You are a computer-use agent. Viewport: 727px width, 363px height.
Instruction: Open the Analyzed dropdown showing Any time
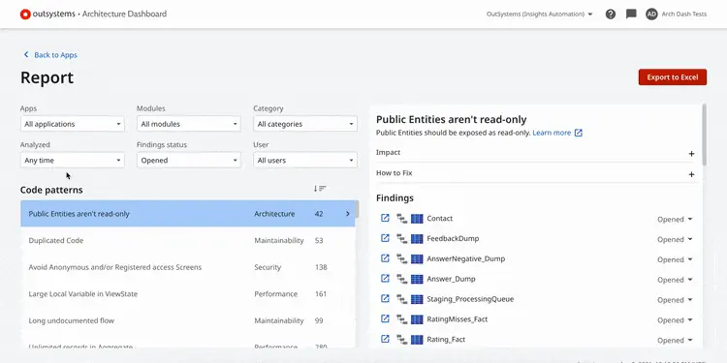coord(73,160)
